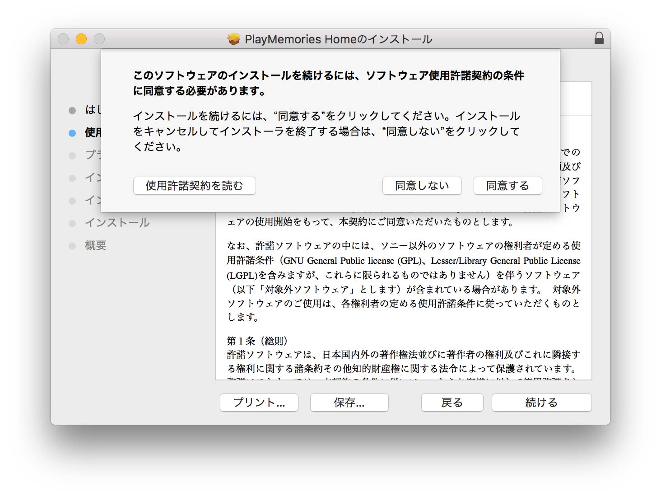Click the lock icon in title bar
Screen dimensions: 661x497
pos(599,38)
